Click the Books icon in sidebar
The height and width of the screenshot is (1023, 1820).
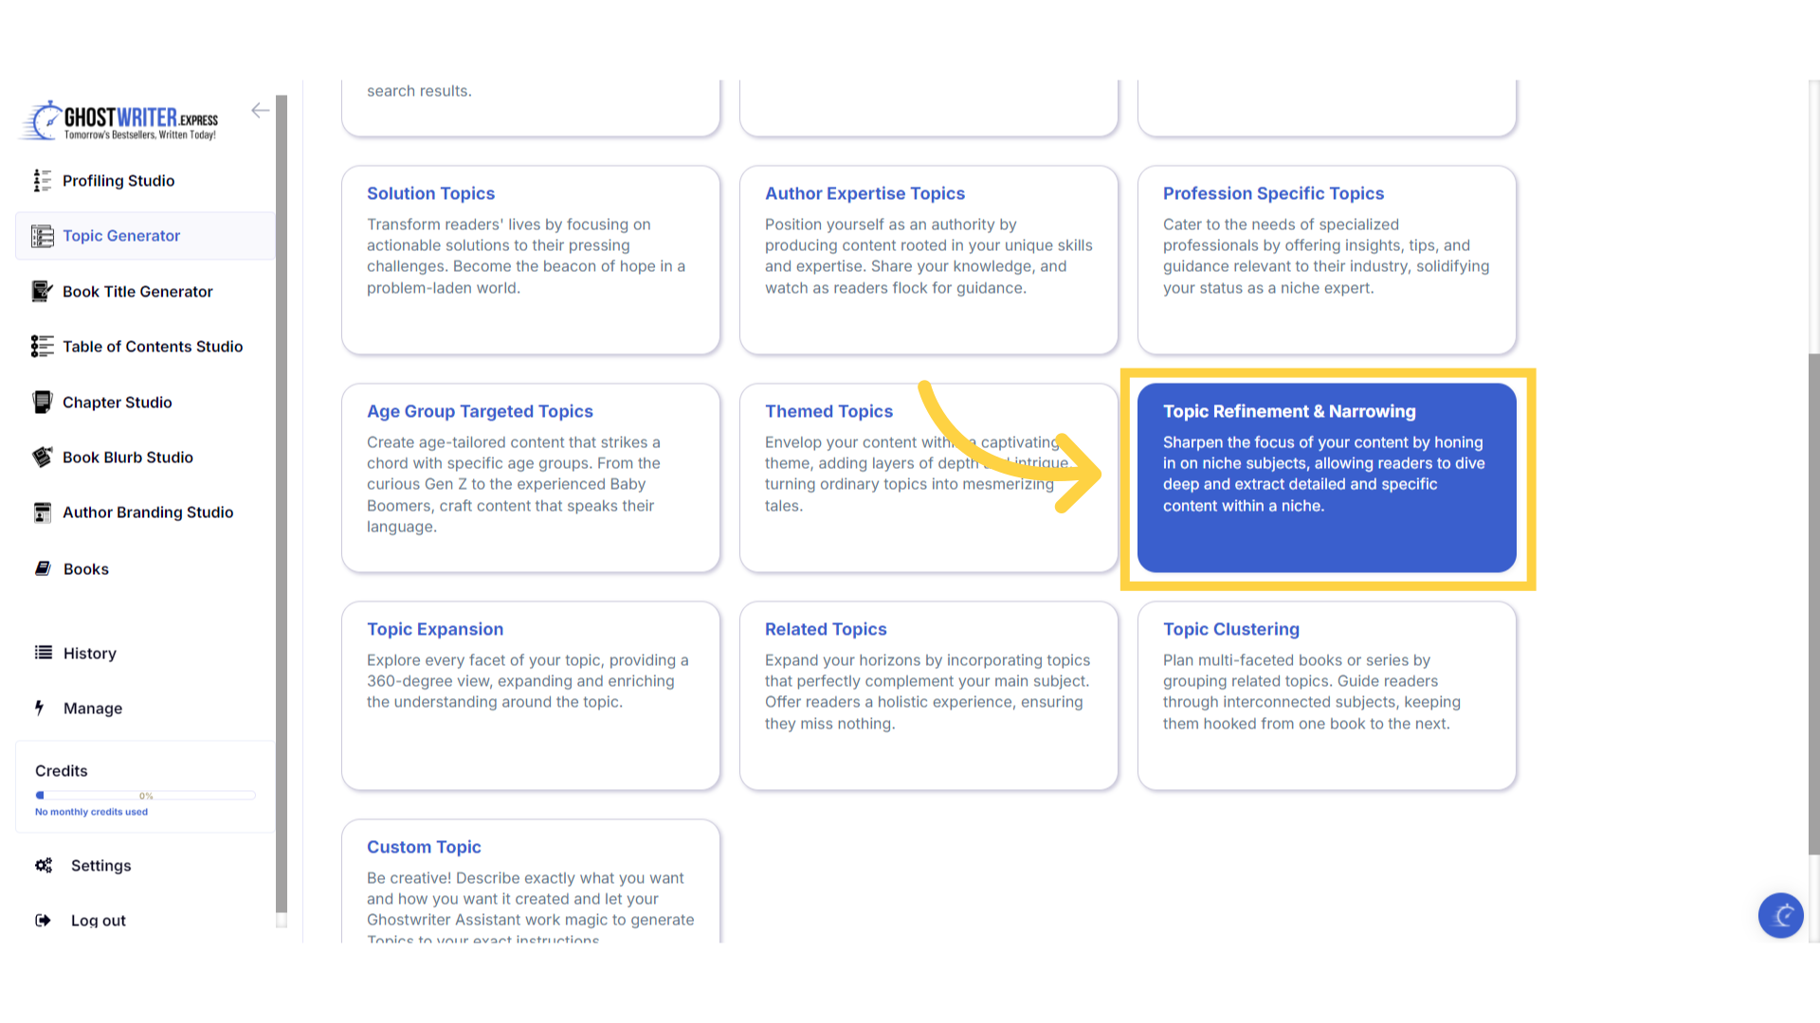pos(43,568)
